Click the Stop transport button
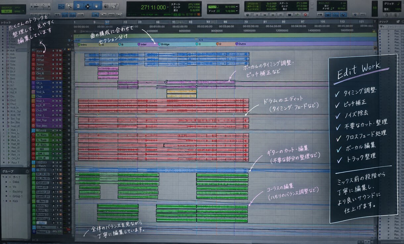 click(x=289, y=15)
